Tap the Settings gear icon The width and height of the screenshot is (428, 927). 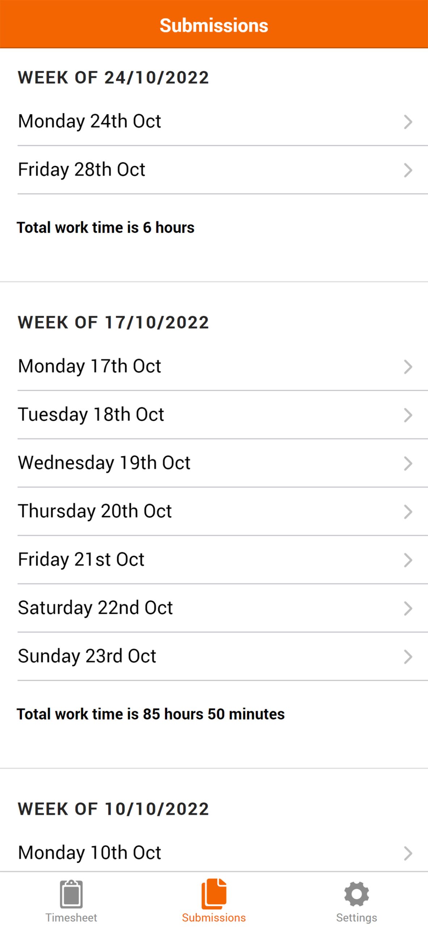click(356, 893)
